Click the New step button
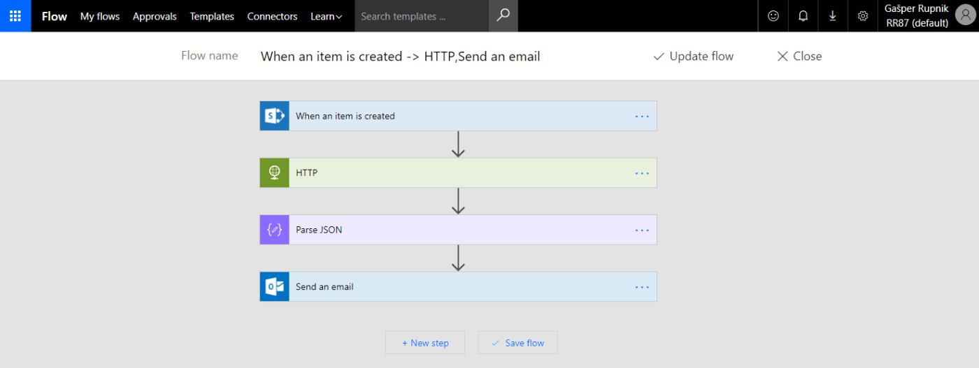Viewport: 979px width, 368px height. click(x=425, y=343)
